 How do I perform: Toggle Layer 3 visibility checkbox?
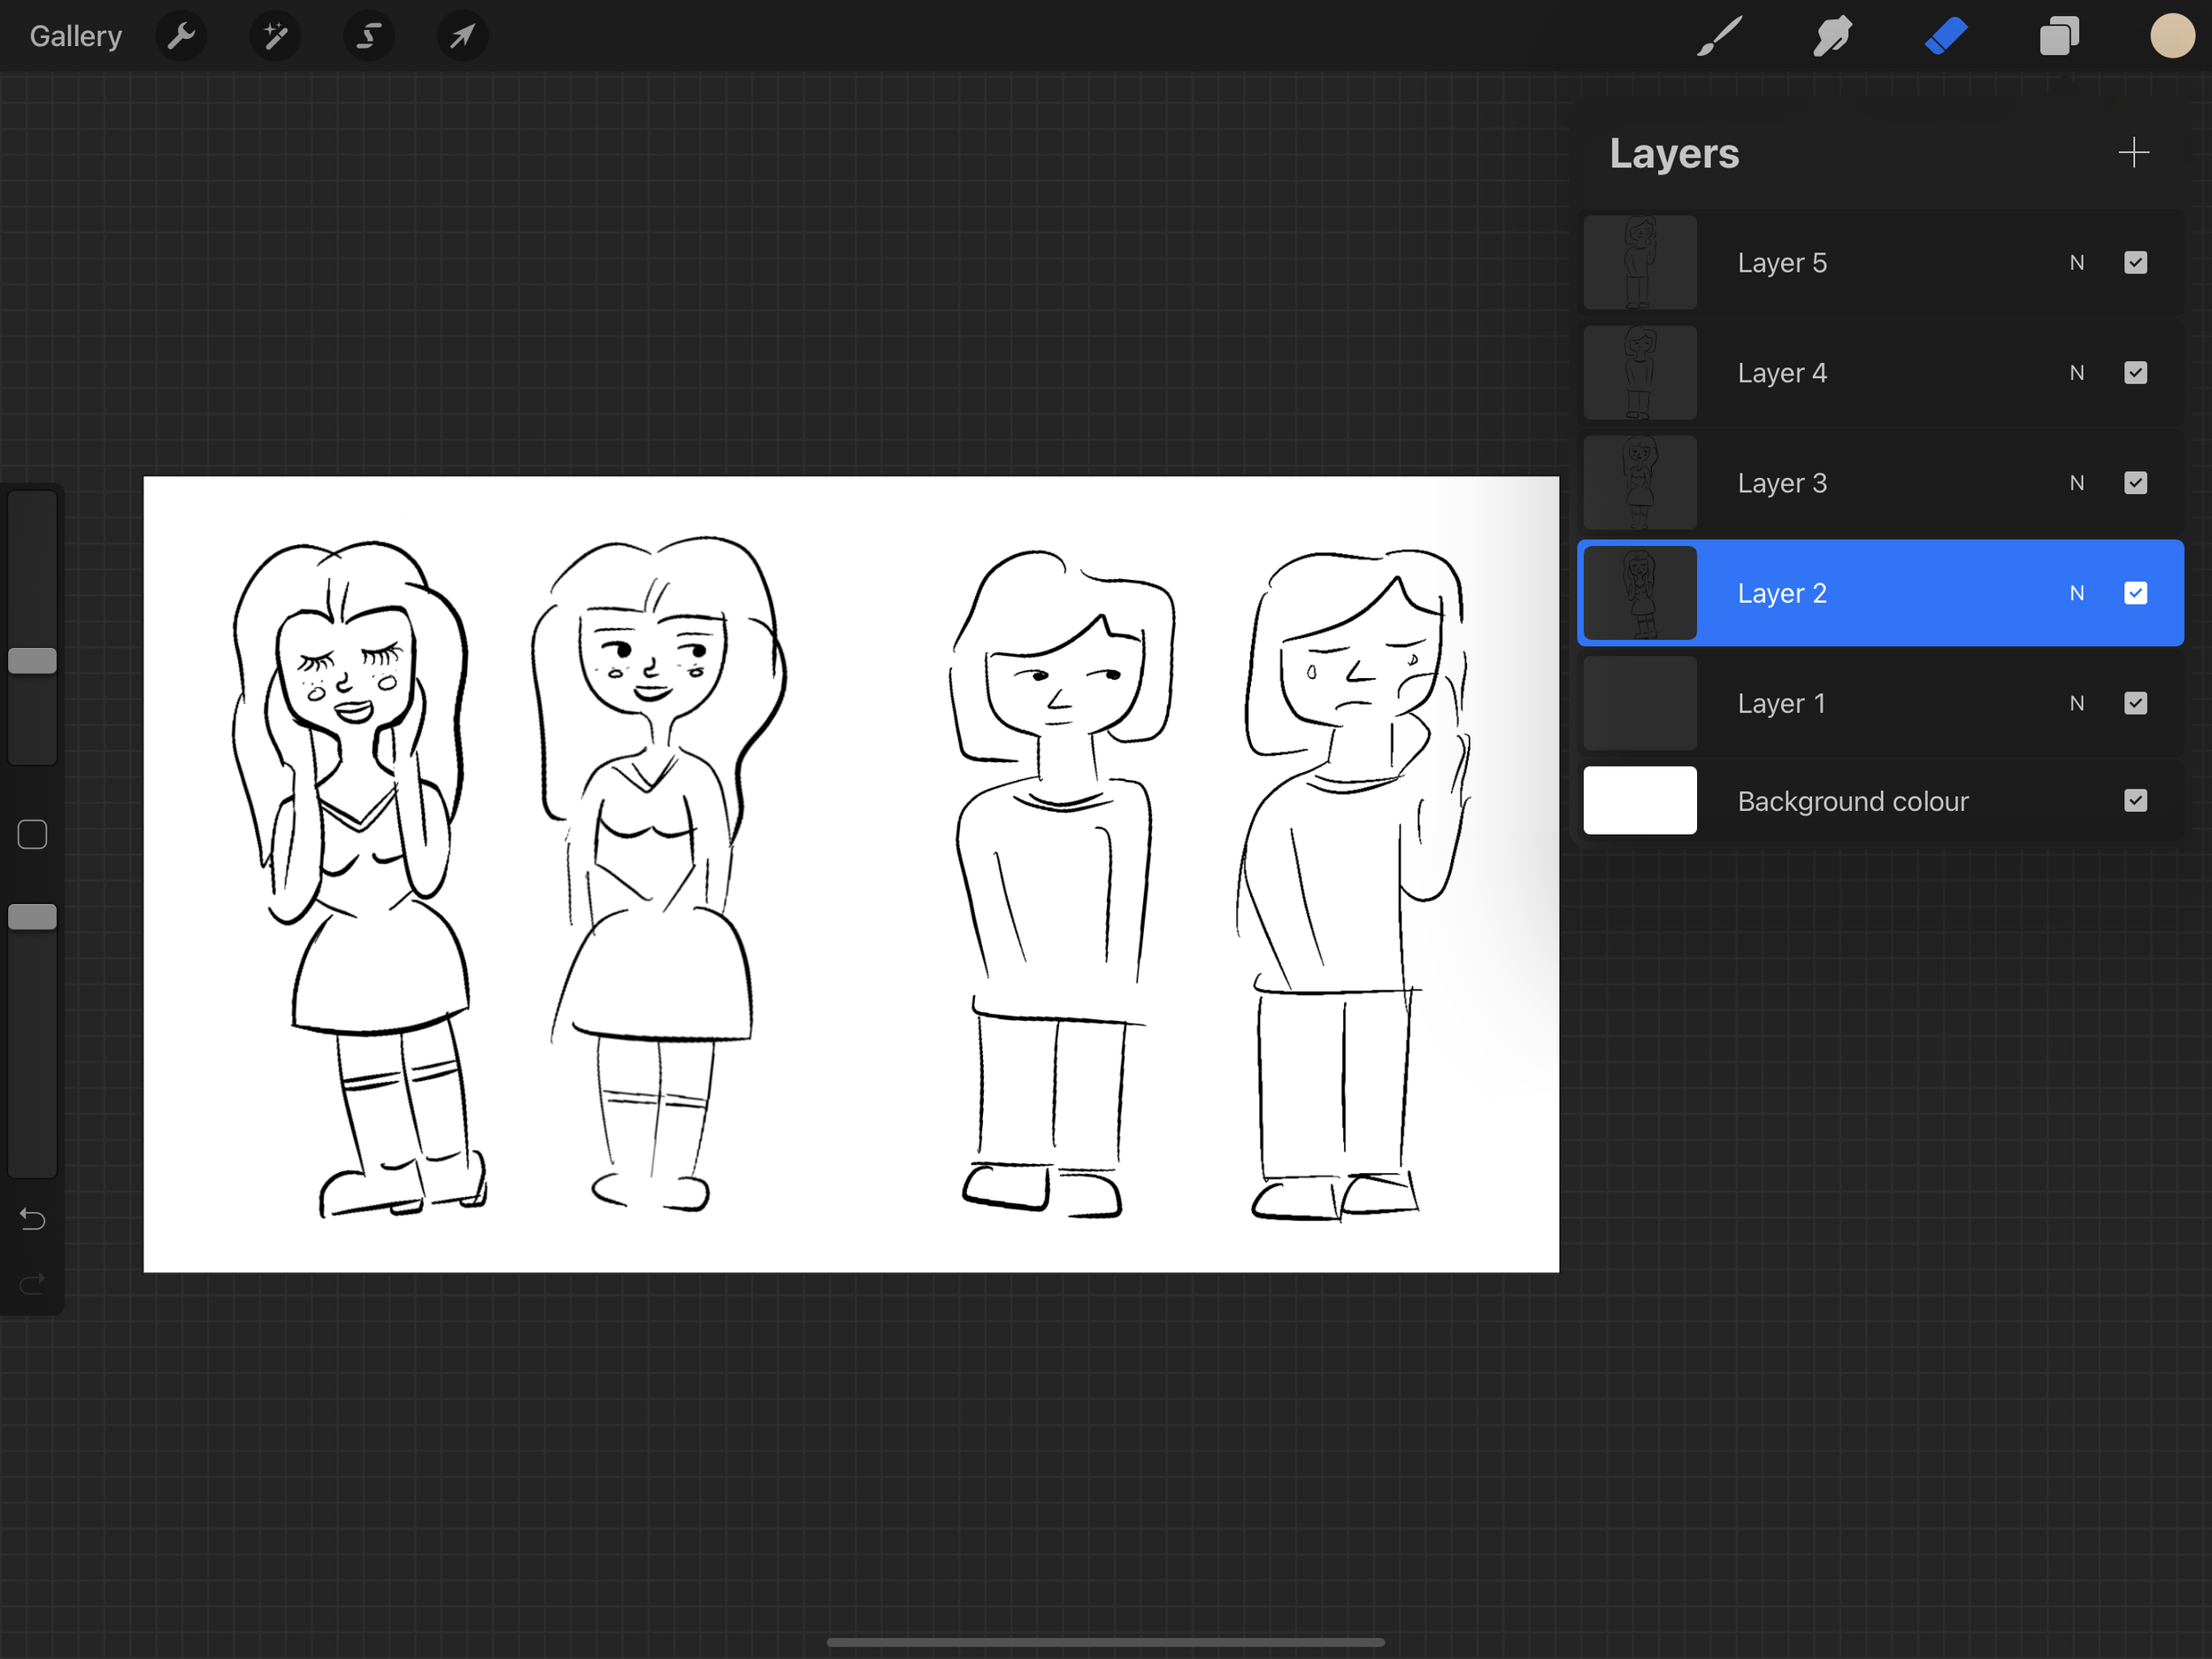click(x=2135, y=483)
